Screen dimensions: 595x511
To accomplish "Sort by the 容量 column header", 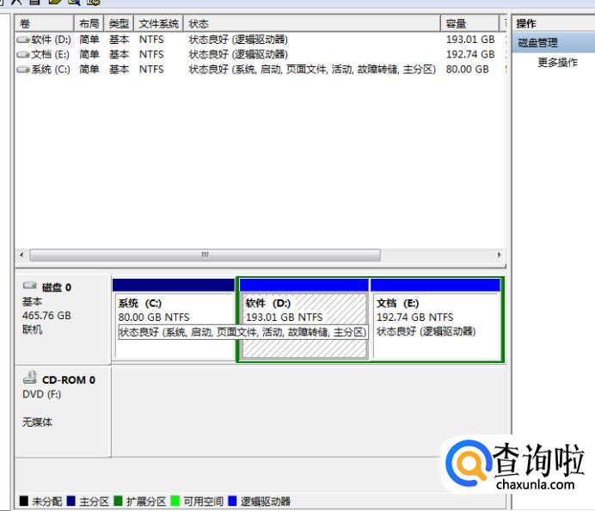I will [x=469, y=23].
